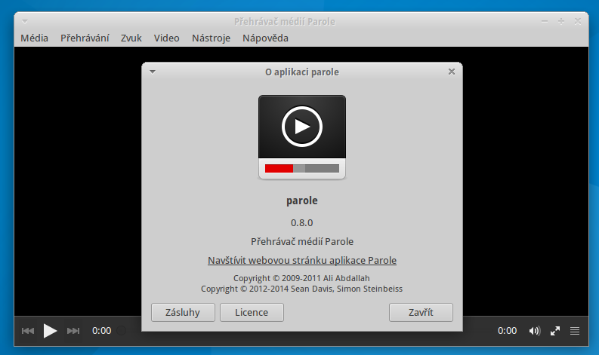Viewport: 599px width, 355px height.
Task: Minimize the Parole main window
Action: [x=545, y=22]
